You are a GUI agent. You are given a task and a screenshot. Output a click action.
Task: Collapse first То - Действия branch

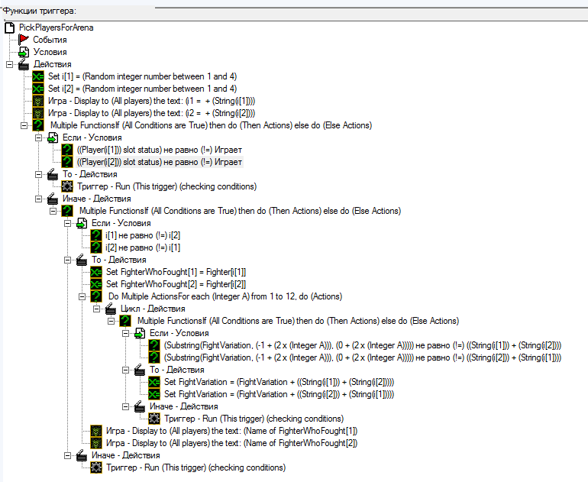(x=39, y=174)
